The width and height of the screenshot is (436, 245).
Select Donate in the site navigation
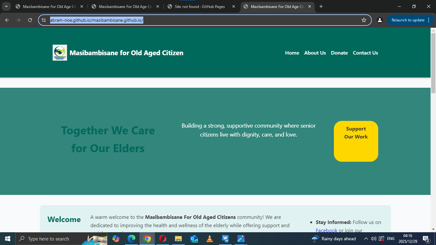pos(339,53)
